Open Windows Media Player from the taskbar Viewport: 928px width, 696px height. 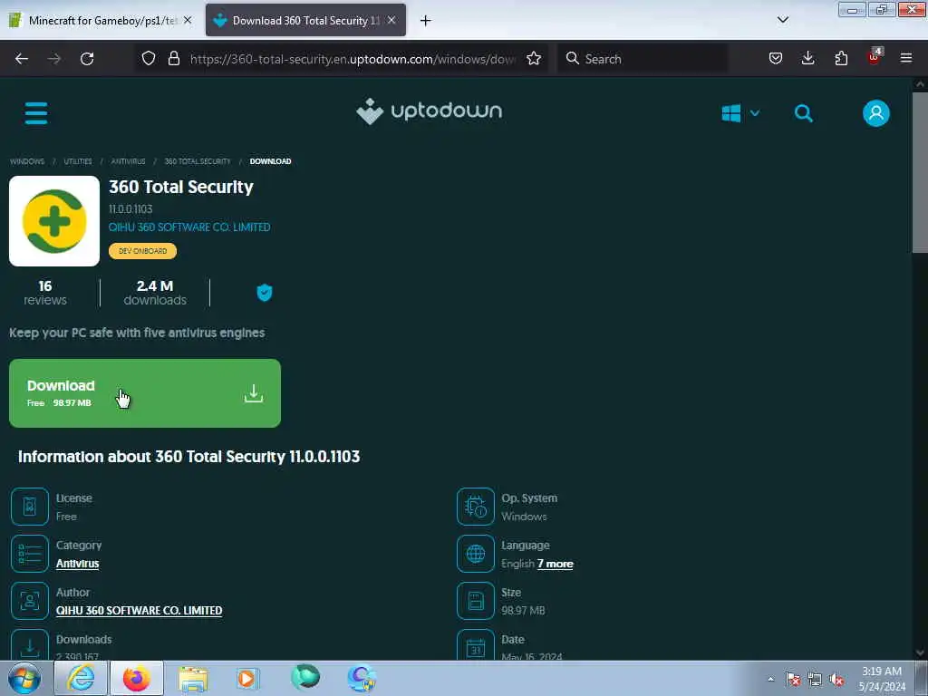pos(248,678)
